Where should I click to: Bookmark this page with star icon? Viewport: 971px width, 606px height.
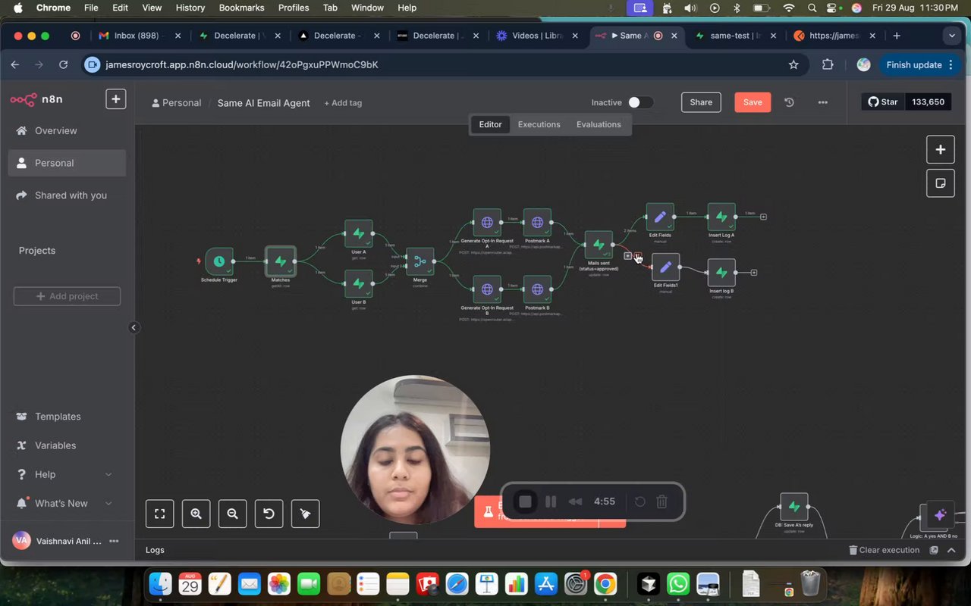793,65
